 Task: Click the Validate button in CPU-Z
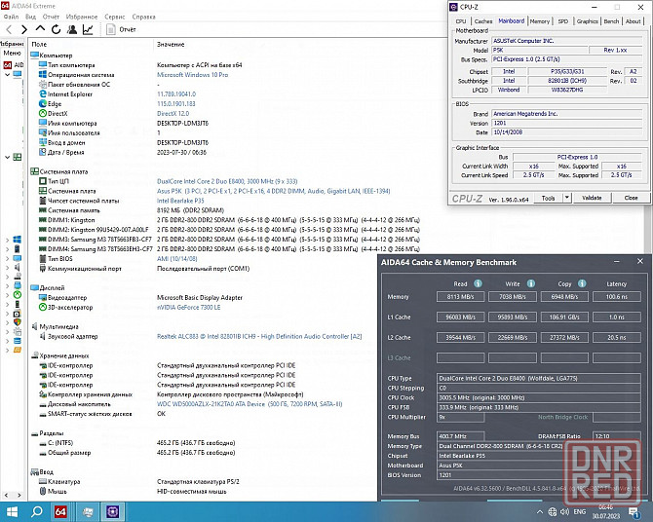592,198
